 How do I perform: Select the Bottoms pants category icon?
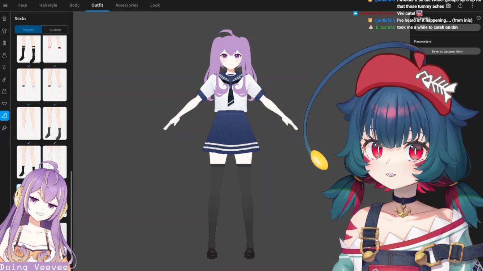(4, 43)
